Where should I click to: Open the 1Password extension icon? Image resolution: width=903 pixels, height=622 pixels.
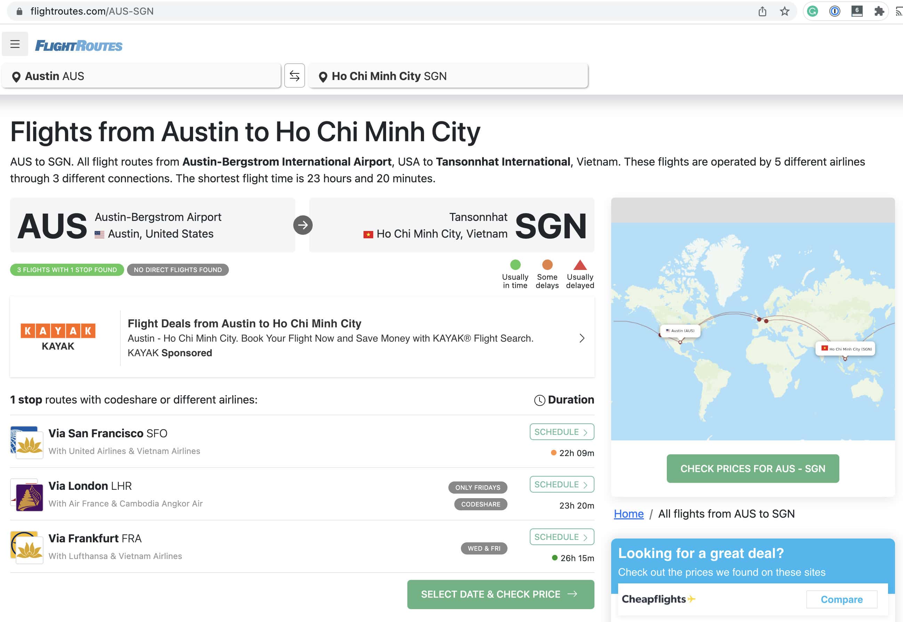834,11
